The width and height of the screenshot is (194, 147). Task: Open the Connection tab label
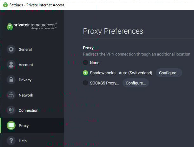click(29, 110)
